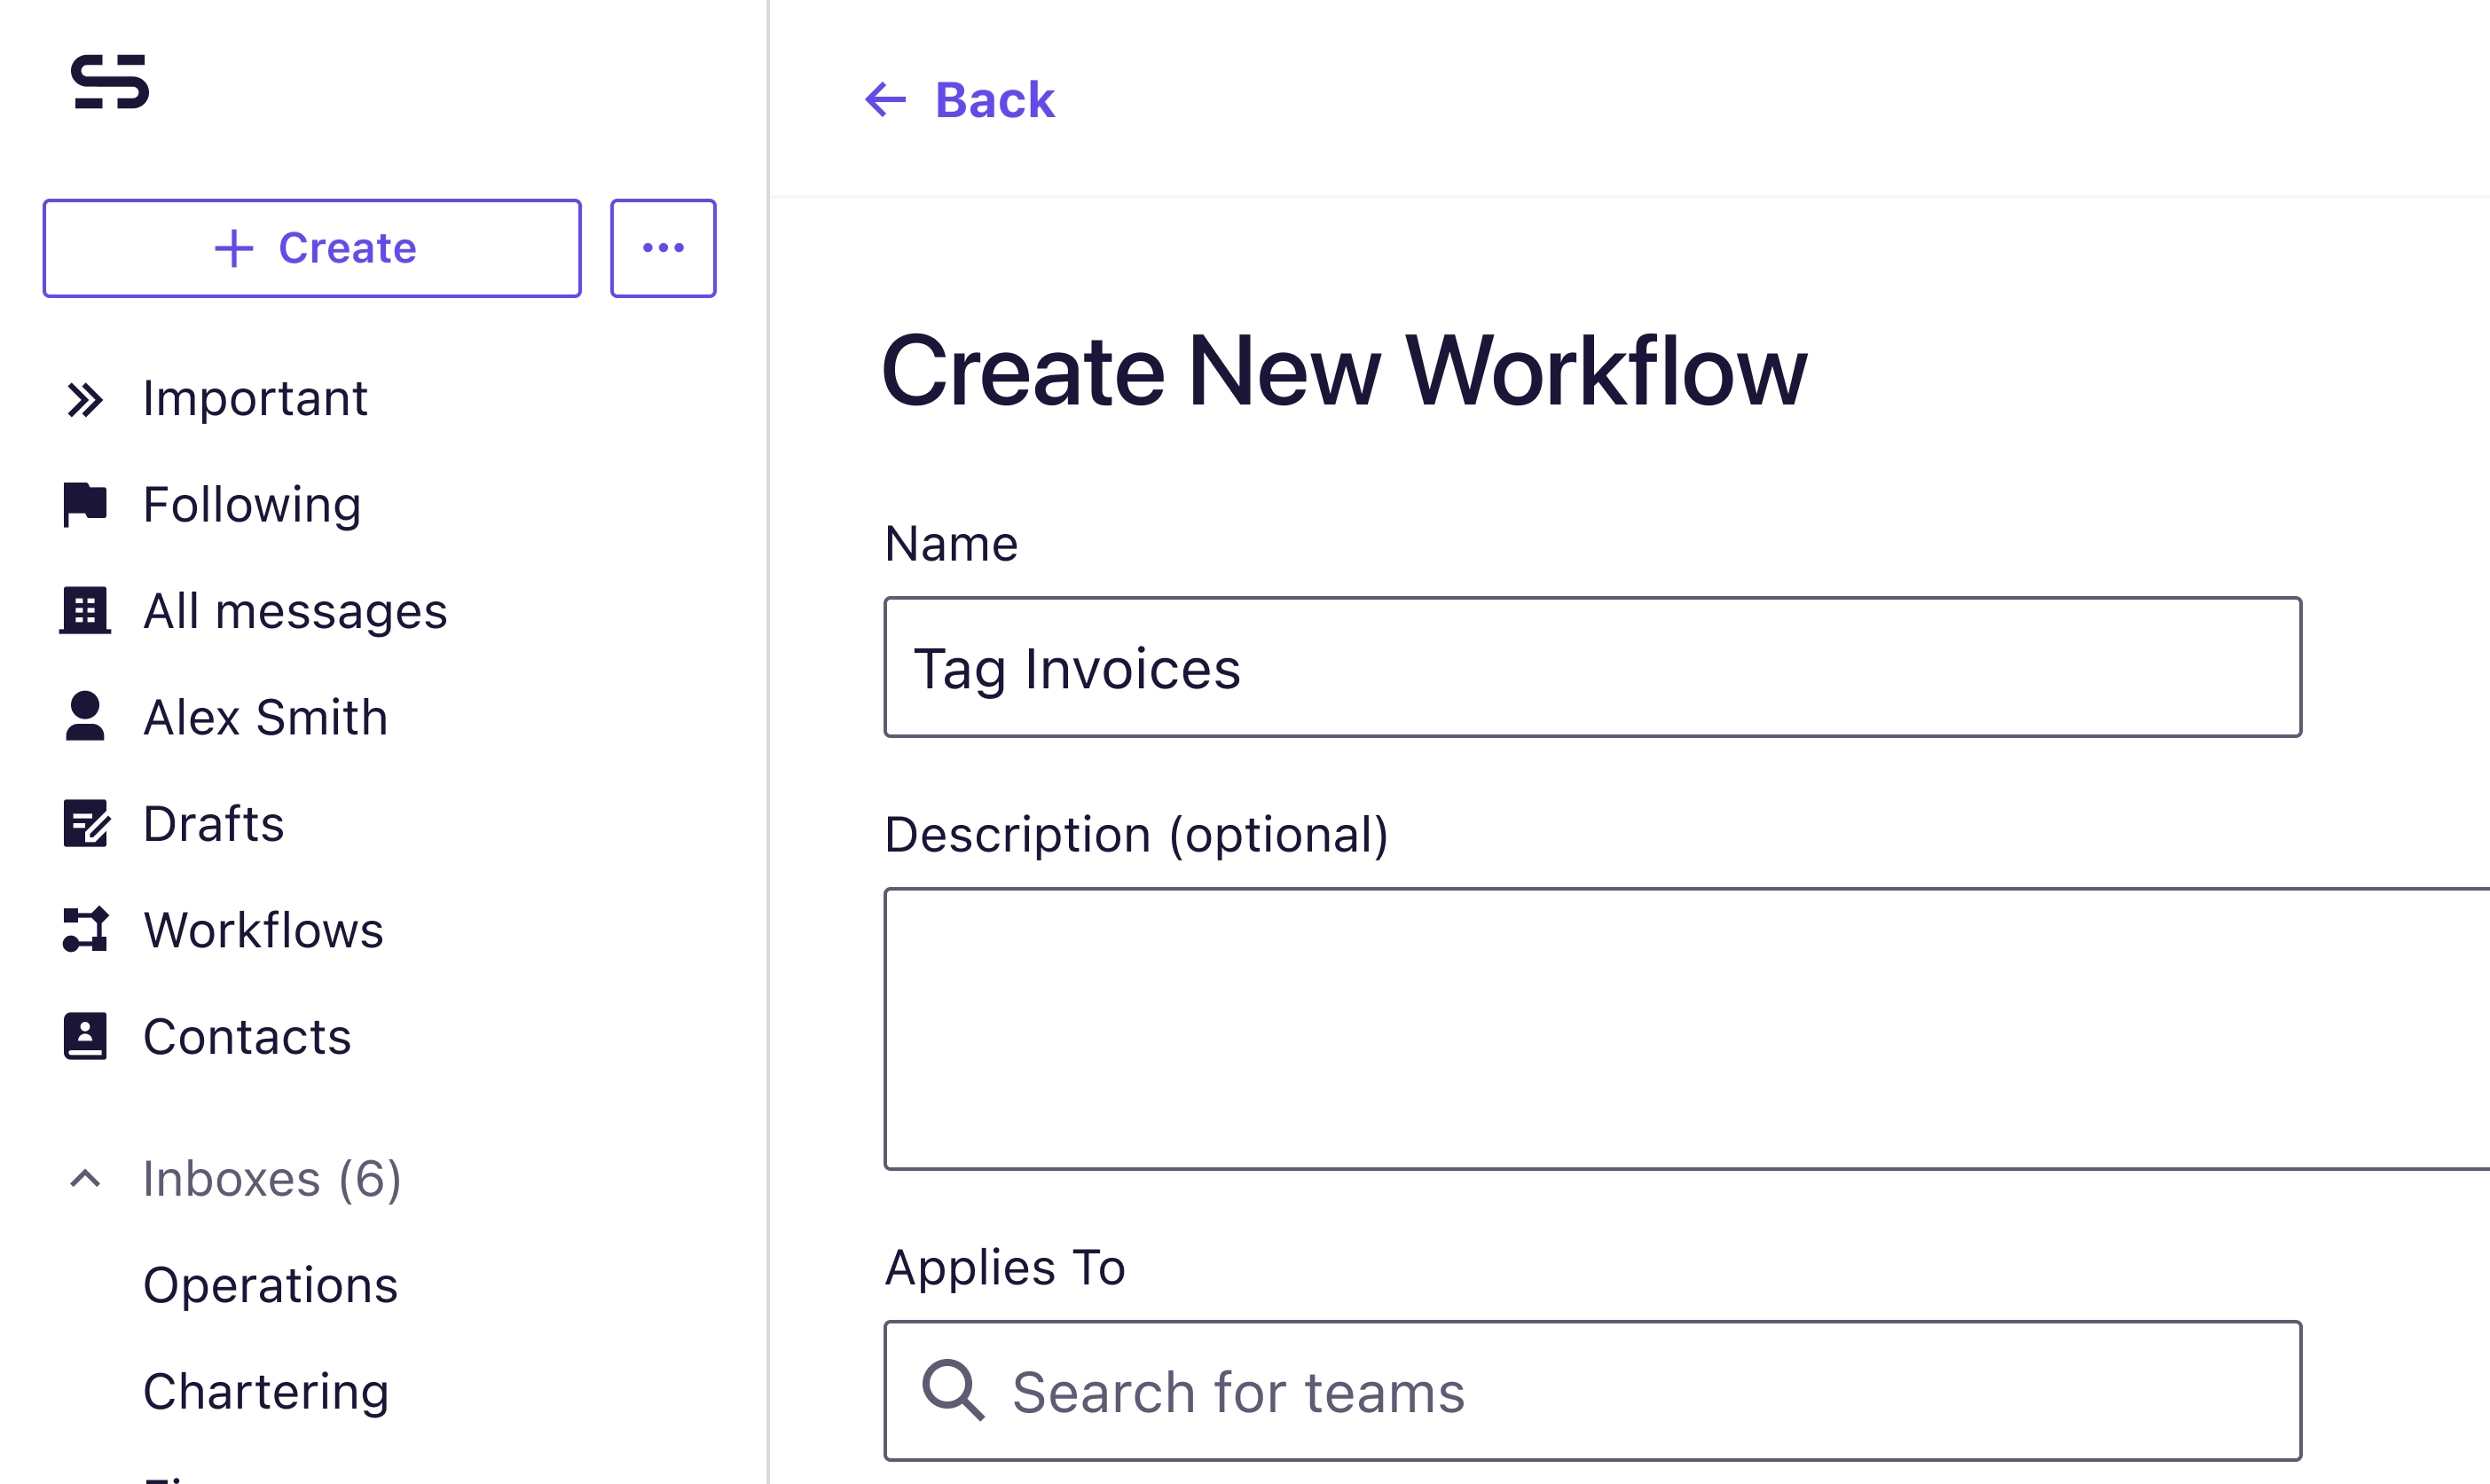Click the Inboxes (6) heading

272,1179
